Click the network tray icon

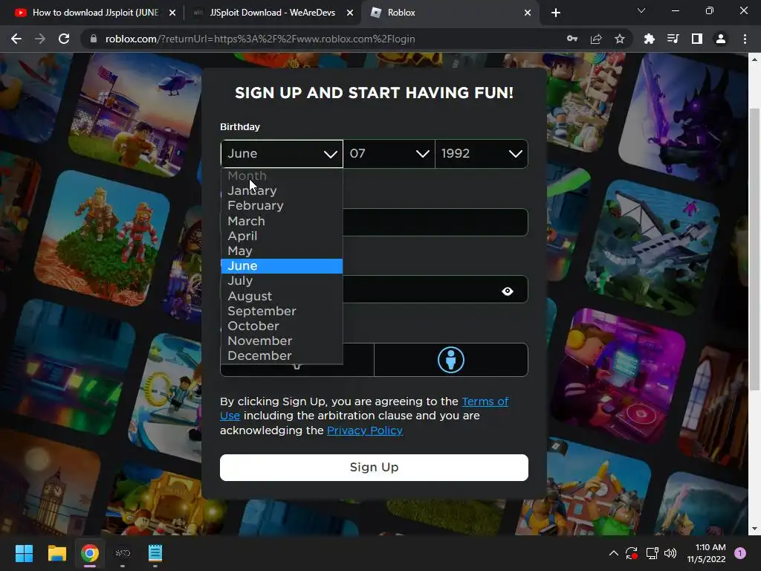pos(652,553)
